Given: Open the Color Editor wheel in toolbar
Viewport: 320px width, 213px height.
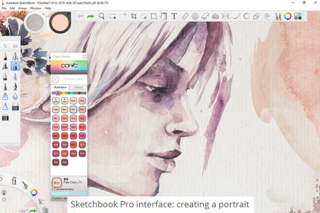Looking at the screenshot, I should [288, 16].
